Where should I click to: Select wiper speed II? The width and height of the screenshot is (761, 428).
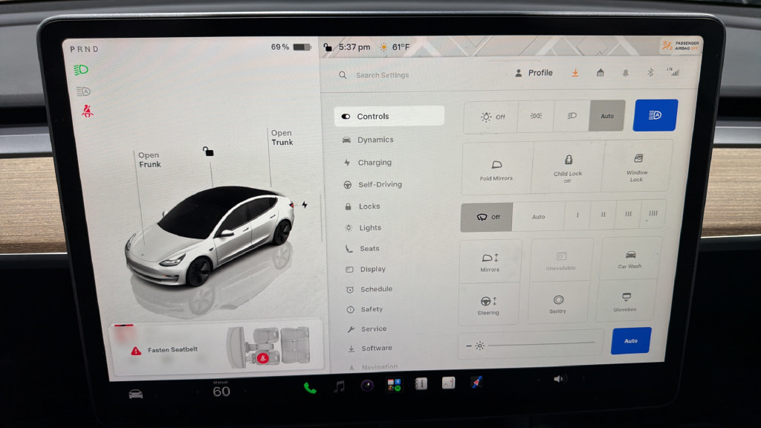(603, 215)
